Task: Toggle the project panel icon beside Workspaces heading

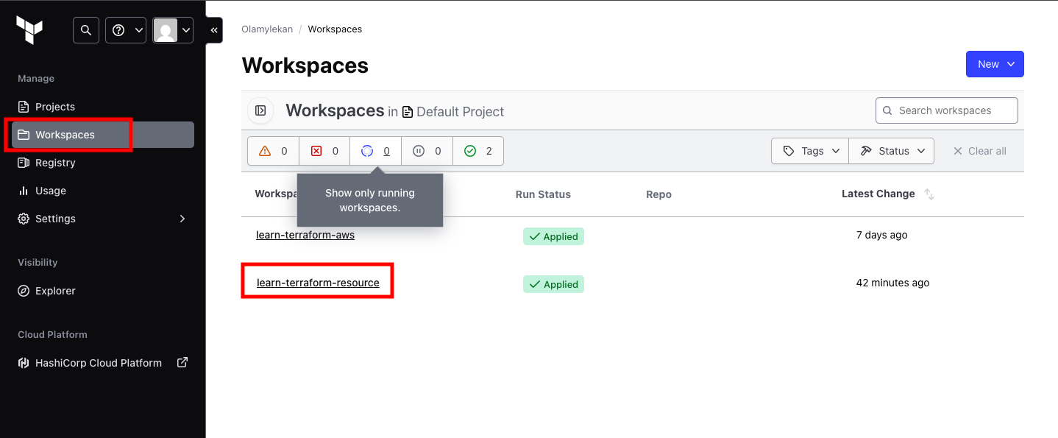Action: coord(260,110)
